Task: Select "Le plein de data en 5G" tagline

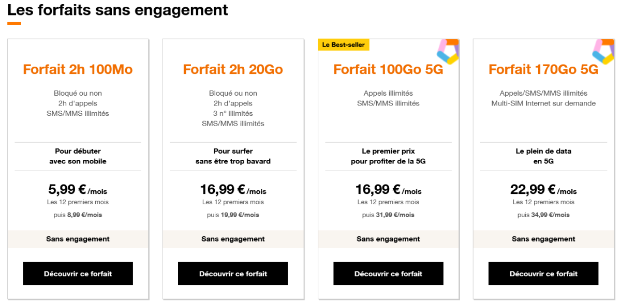Action: (x=543, y=156)
